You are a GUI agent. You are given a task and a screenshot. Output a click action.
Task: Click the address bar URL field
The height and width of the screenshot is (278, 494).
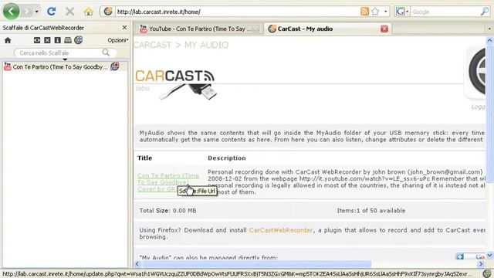237,12
